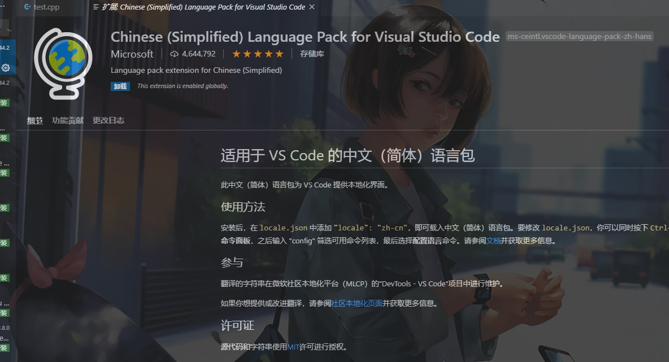Click the 4,644,792 install count
The width and height of the screenshot is (669, 362).
click(199, 54)
